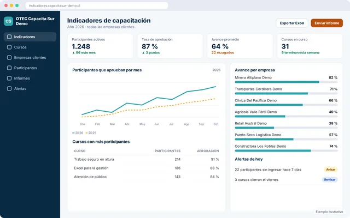This screenshot has width=350, height=218.
Task: Click the 2025 legend entry under chart
Action: 91,133
